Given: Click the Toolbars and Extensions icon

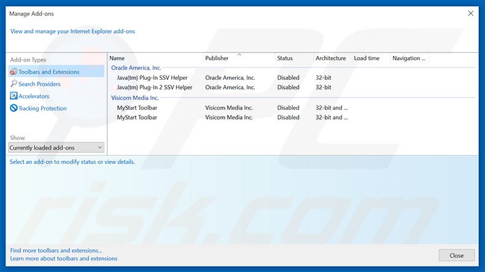Looking at the screenshot, I should pos(14,72).
